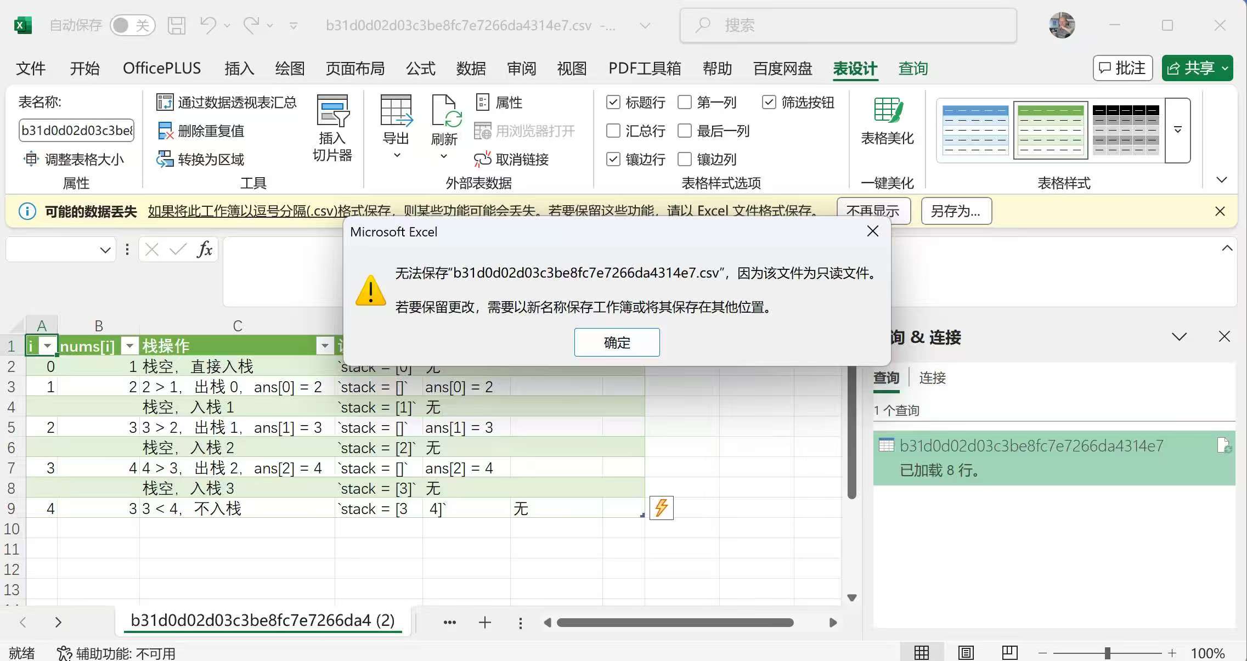1247x661 pixels.
Task: Click the Refresh table data icon
Action: 445,111
